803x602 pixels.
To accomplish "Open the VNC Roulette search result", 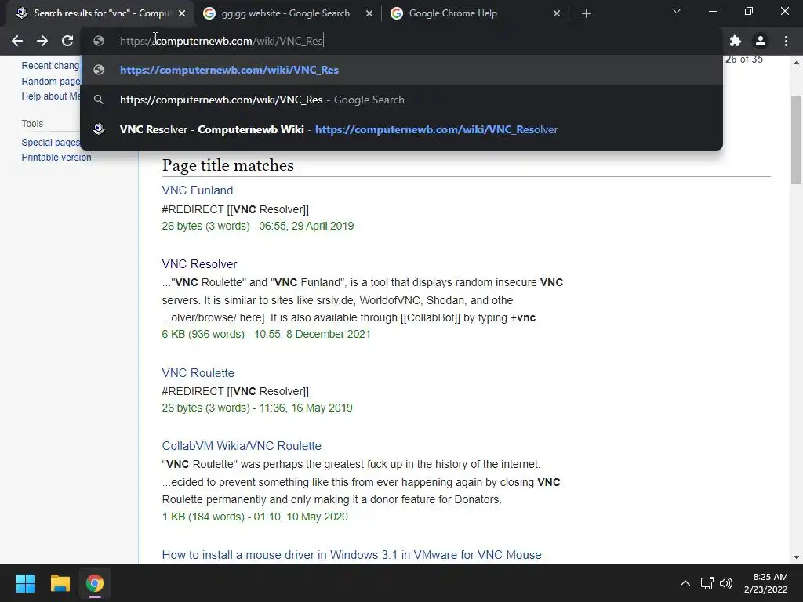I will coord(198,373).
